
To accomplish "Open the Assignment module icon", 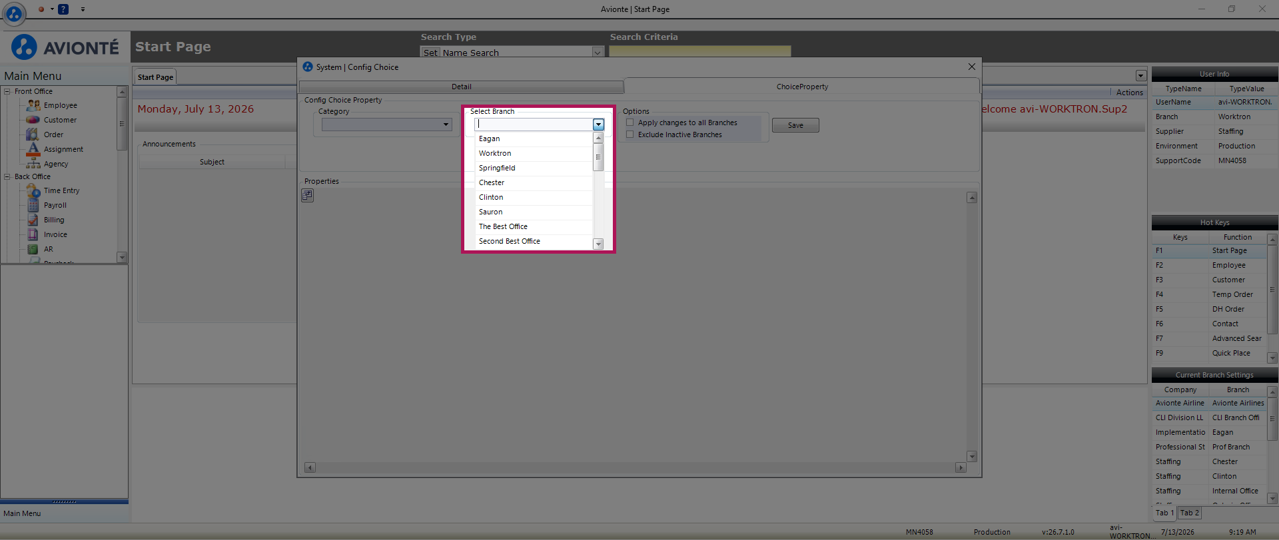I will tap(33, 149).
